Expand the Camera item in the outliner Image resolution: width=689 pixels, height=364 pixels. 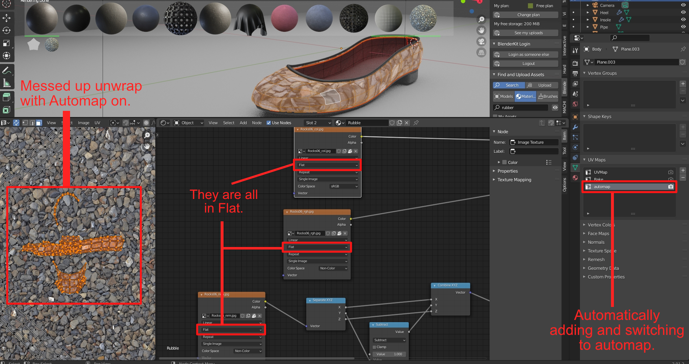click(x=588, y=5)
